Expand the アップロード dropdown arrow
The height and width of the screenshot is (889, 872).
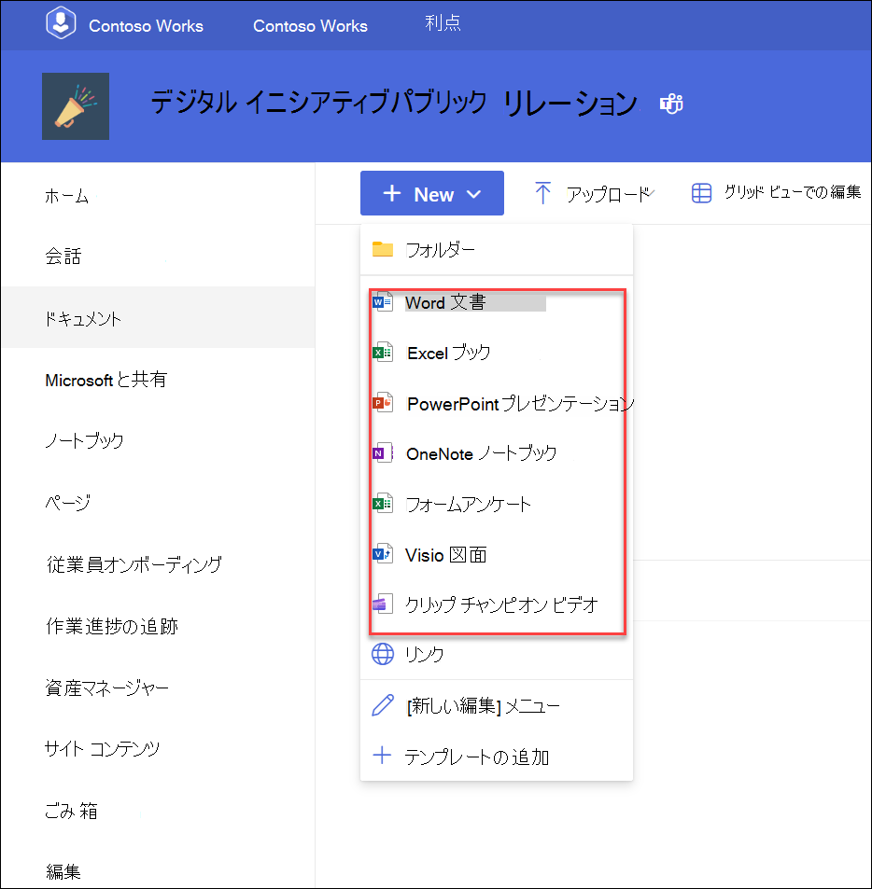[651, 193]
